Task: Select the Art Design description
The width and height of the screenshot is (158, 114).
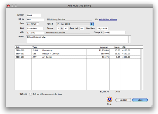Action: [x=64, y=57]
